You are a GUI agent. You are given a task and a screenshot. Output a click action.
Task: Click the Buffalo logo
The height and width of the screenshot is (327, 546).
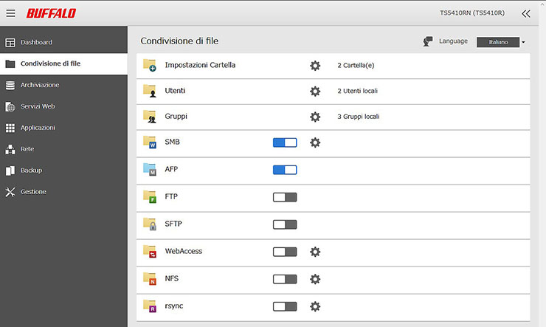51,13
